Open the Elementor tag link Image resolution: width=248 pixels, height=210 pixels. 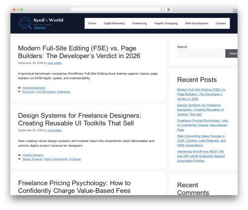coord(29,92)
